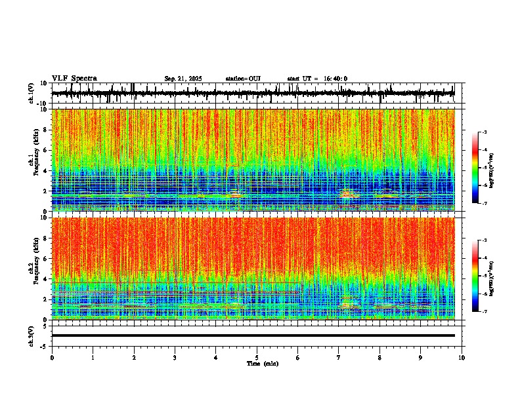Click the "5" tick label on Time axis
520x401 pixels.
257,358
